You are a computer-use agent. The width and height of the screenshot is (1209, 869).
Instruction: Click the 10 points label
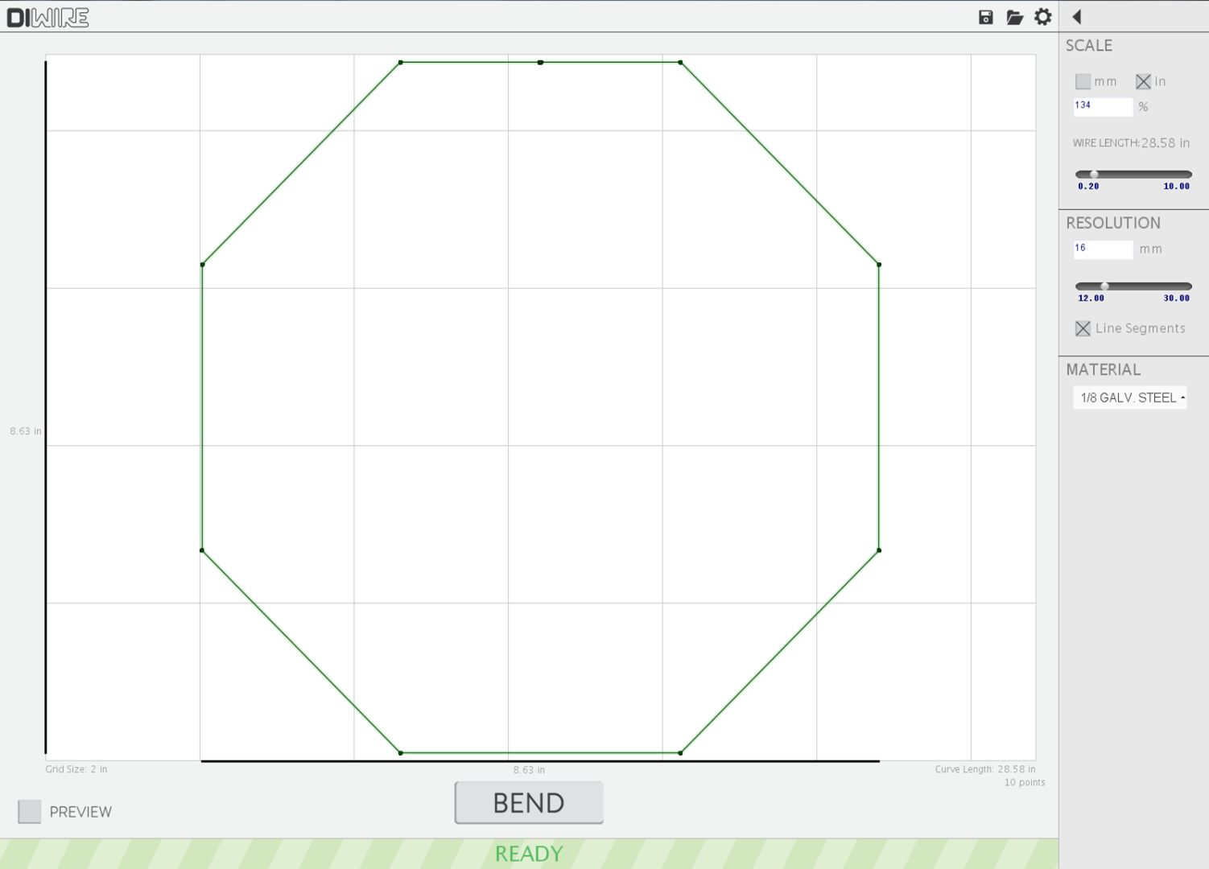point(1025,782)
